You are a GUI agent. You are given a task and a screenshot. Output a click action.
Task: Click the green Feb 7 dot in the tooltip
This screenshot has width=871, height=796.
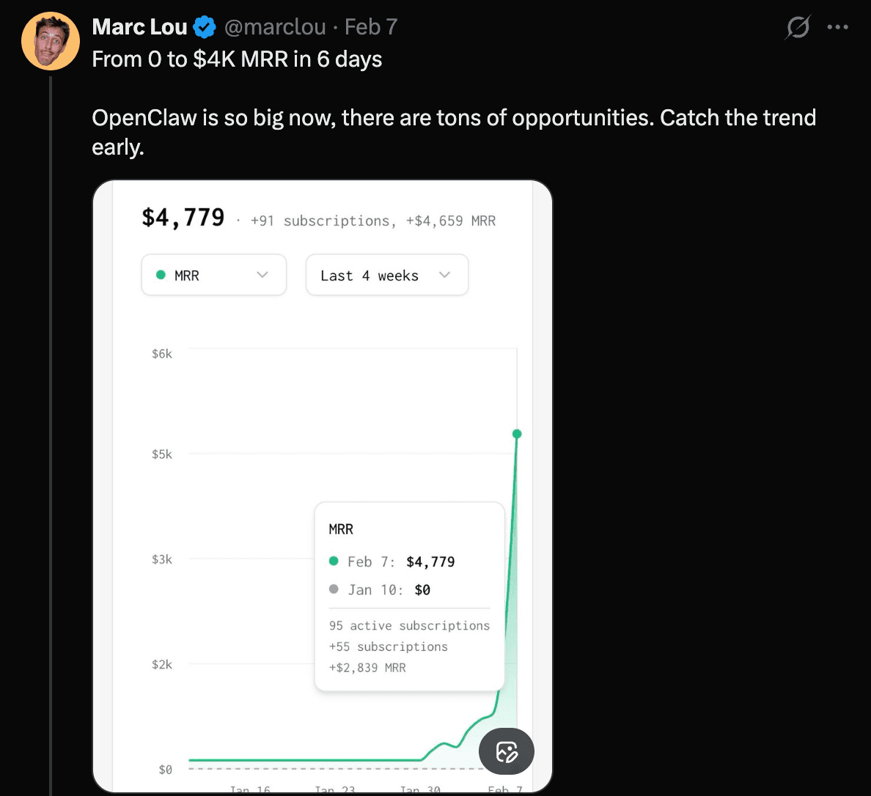pos(334,561)
